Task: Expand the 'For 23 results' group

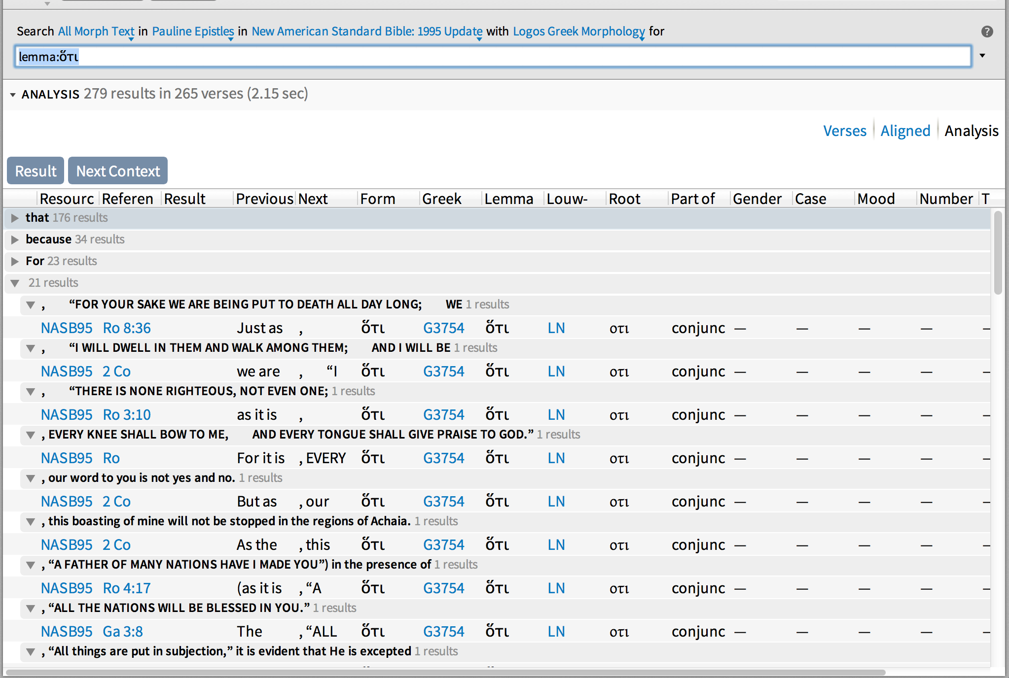Action: pyautogui.click(x=15, y=261)
